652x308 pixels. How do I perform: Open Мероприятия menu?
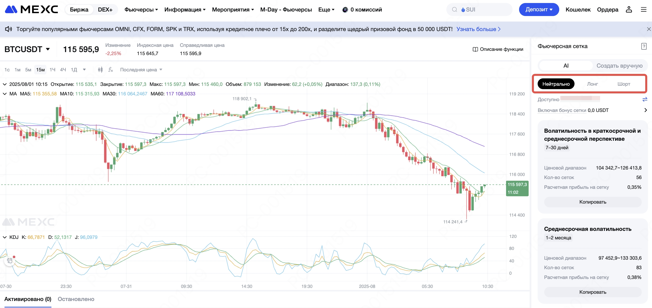(233, 10)
